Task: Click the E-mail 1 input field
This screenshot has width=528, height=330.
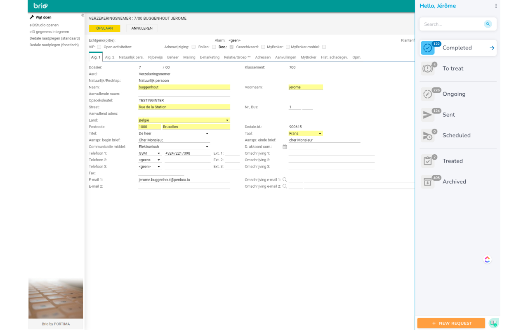Action: pos(184,180)
